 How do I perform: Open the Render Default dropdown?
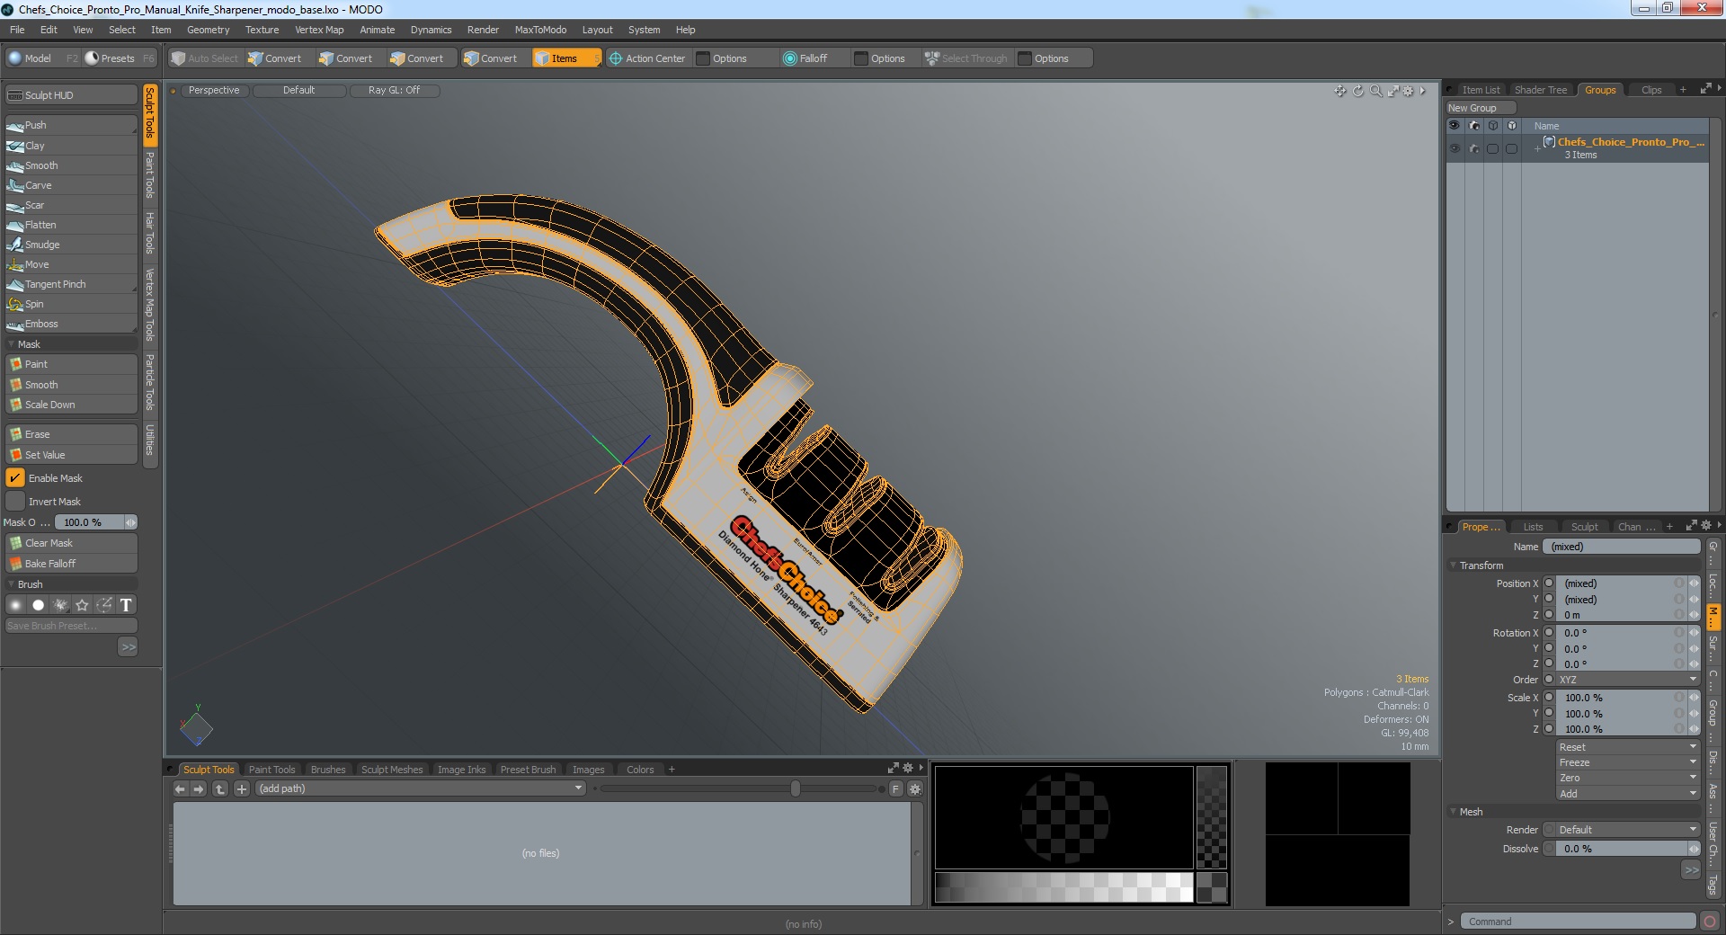1627,830
